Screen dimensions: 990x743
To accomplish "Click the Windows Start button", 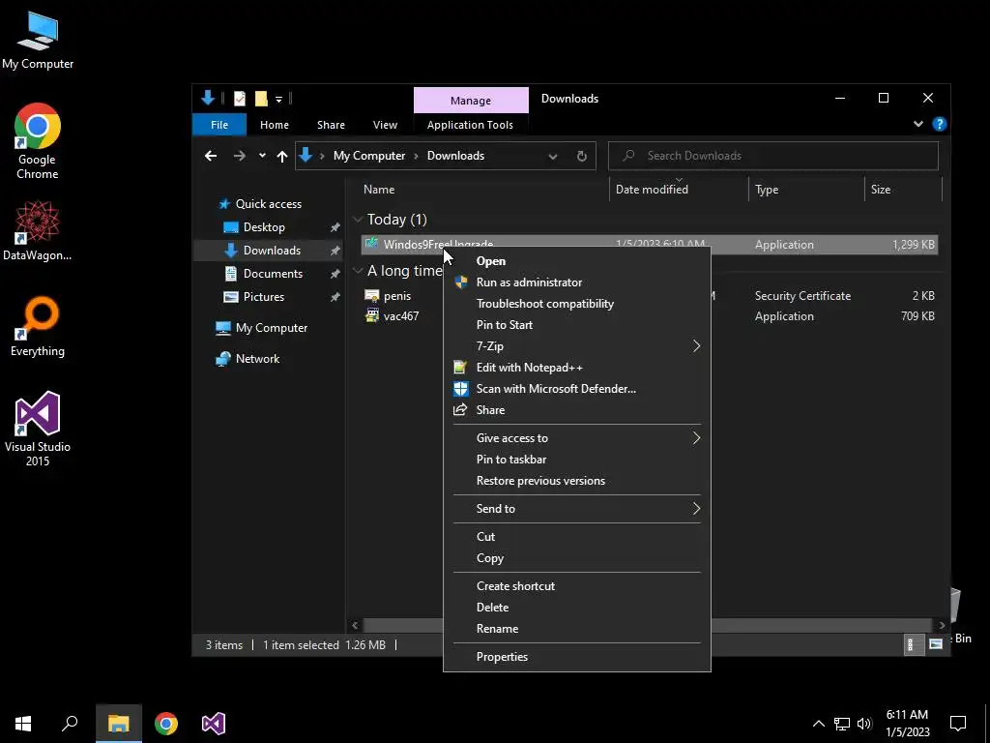I will pos(23,724).
